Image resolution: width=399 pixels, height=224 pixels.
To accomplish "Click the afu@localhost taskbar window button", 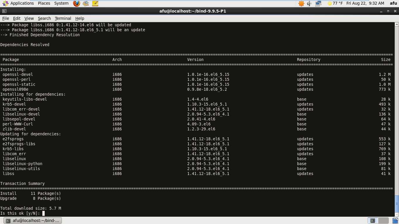I will click(33, 220).
